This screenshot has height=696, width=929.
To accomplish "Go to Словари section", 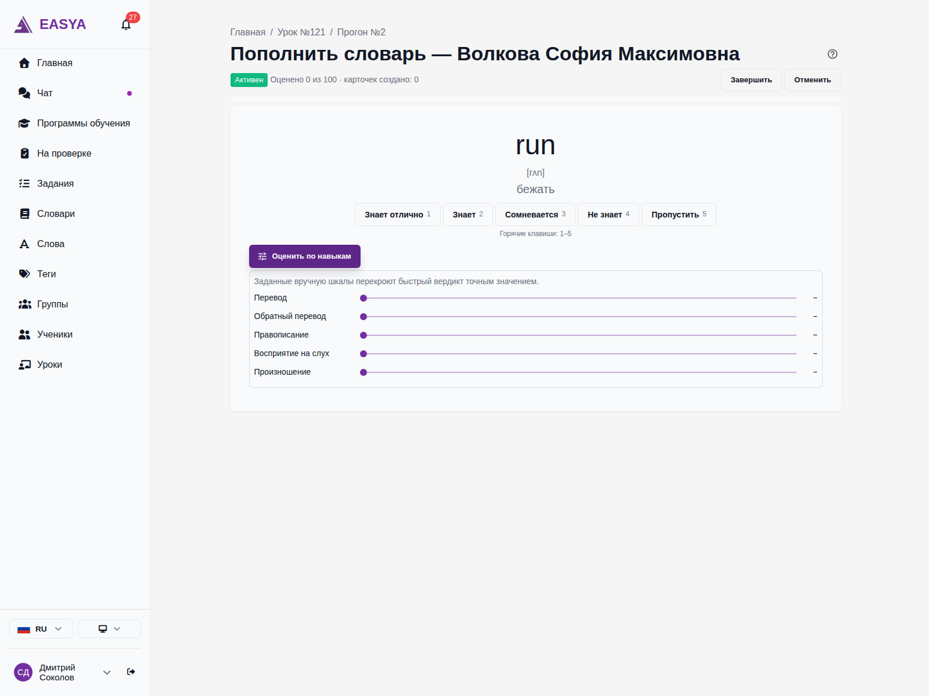I will 75,213.
